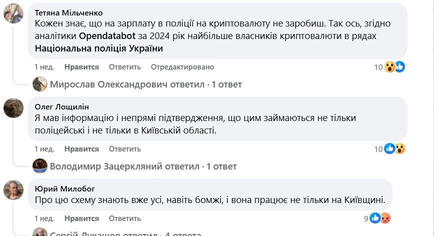
Task: Like Юрий Милобог's comment with Нравится
Action: pyautogui.click(x=81, y=218)
